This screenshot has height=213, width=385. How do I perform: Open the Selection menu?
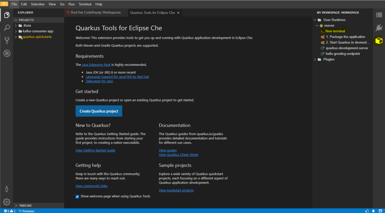point(38,4)
